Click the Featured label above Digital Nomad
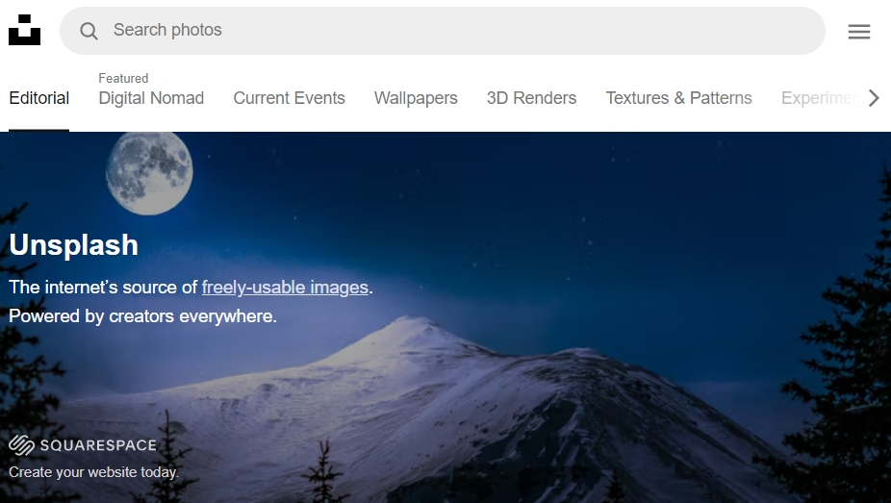This screenshot has width=891, height=503. (x=123, y=78)
